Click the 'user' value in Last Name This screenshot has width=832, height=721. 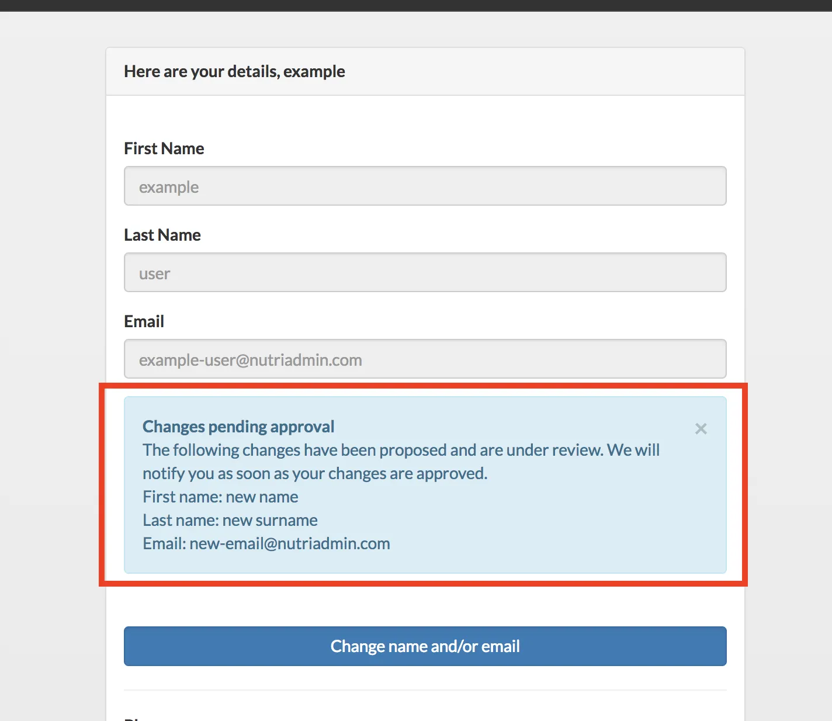154,273
